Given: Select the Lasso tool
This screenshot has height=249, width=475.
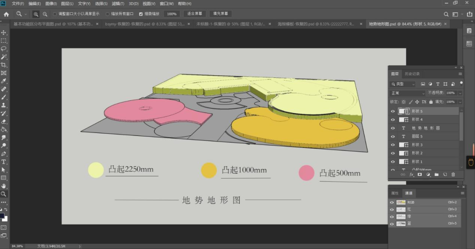Looking at the screenshot, I should pyautogui.click(x=4, y=49).
